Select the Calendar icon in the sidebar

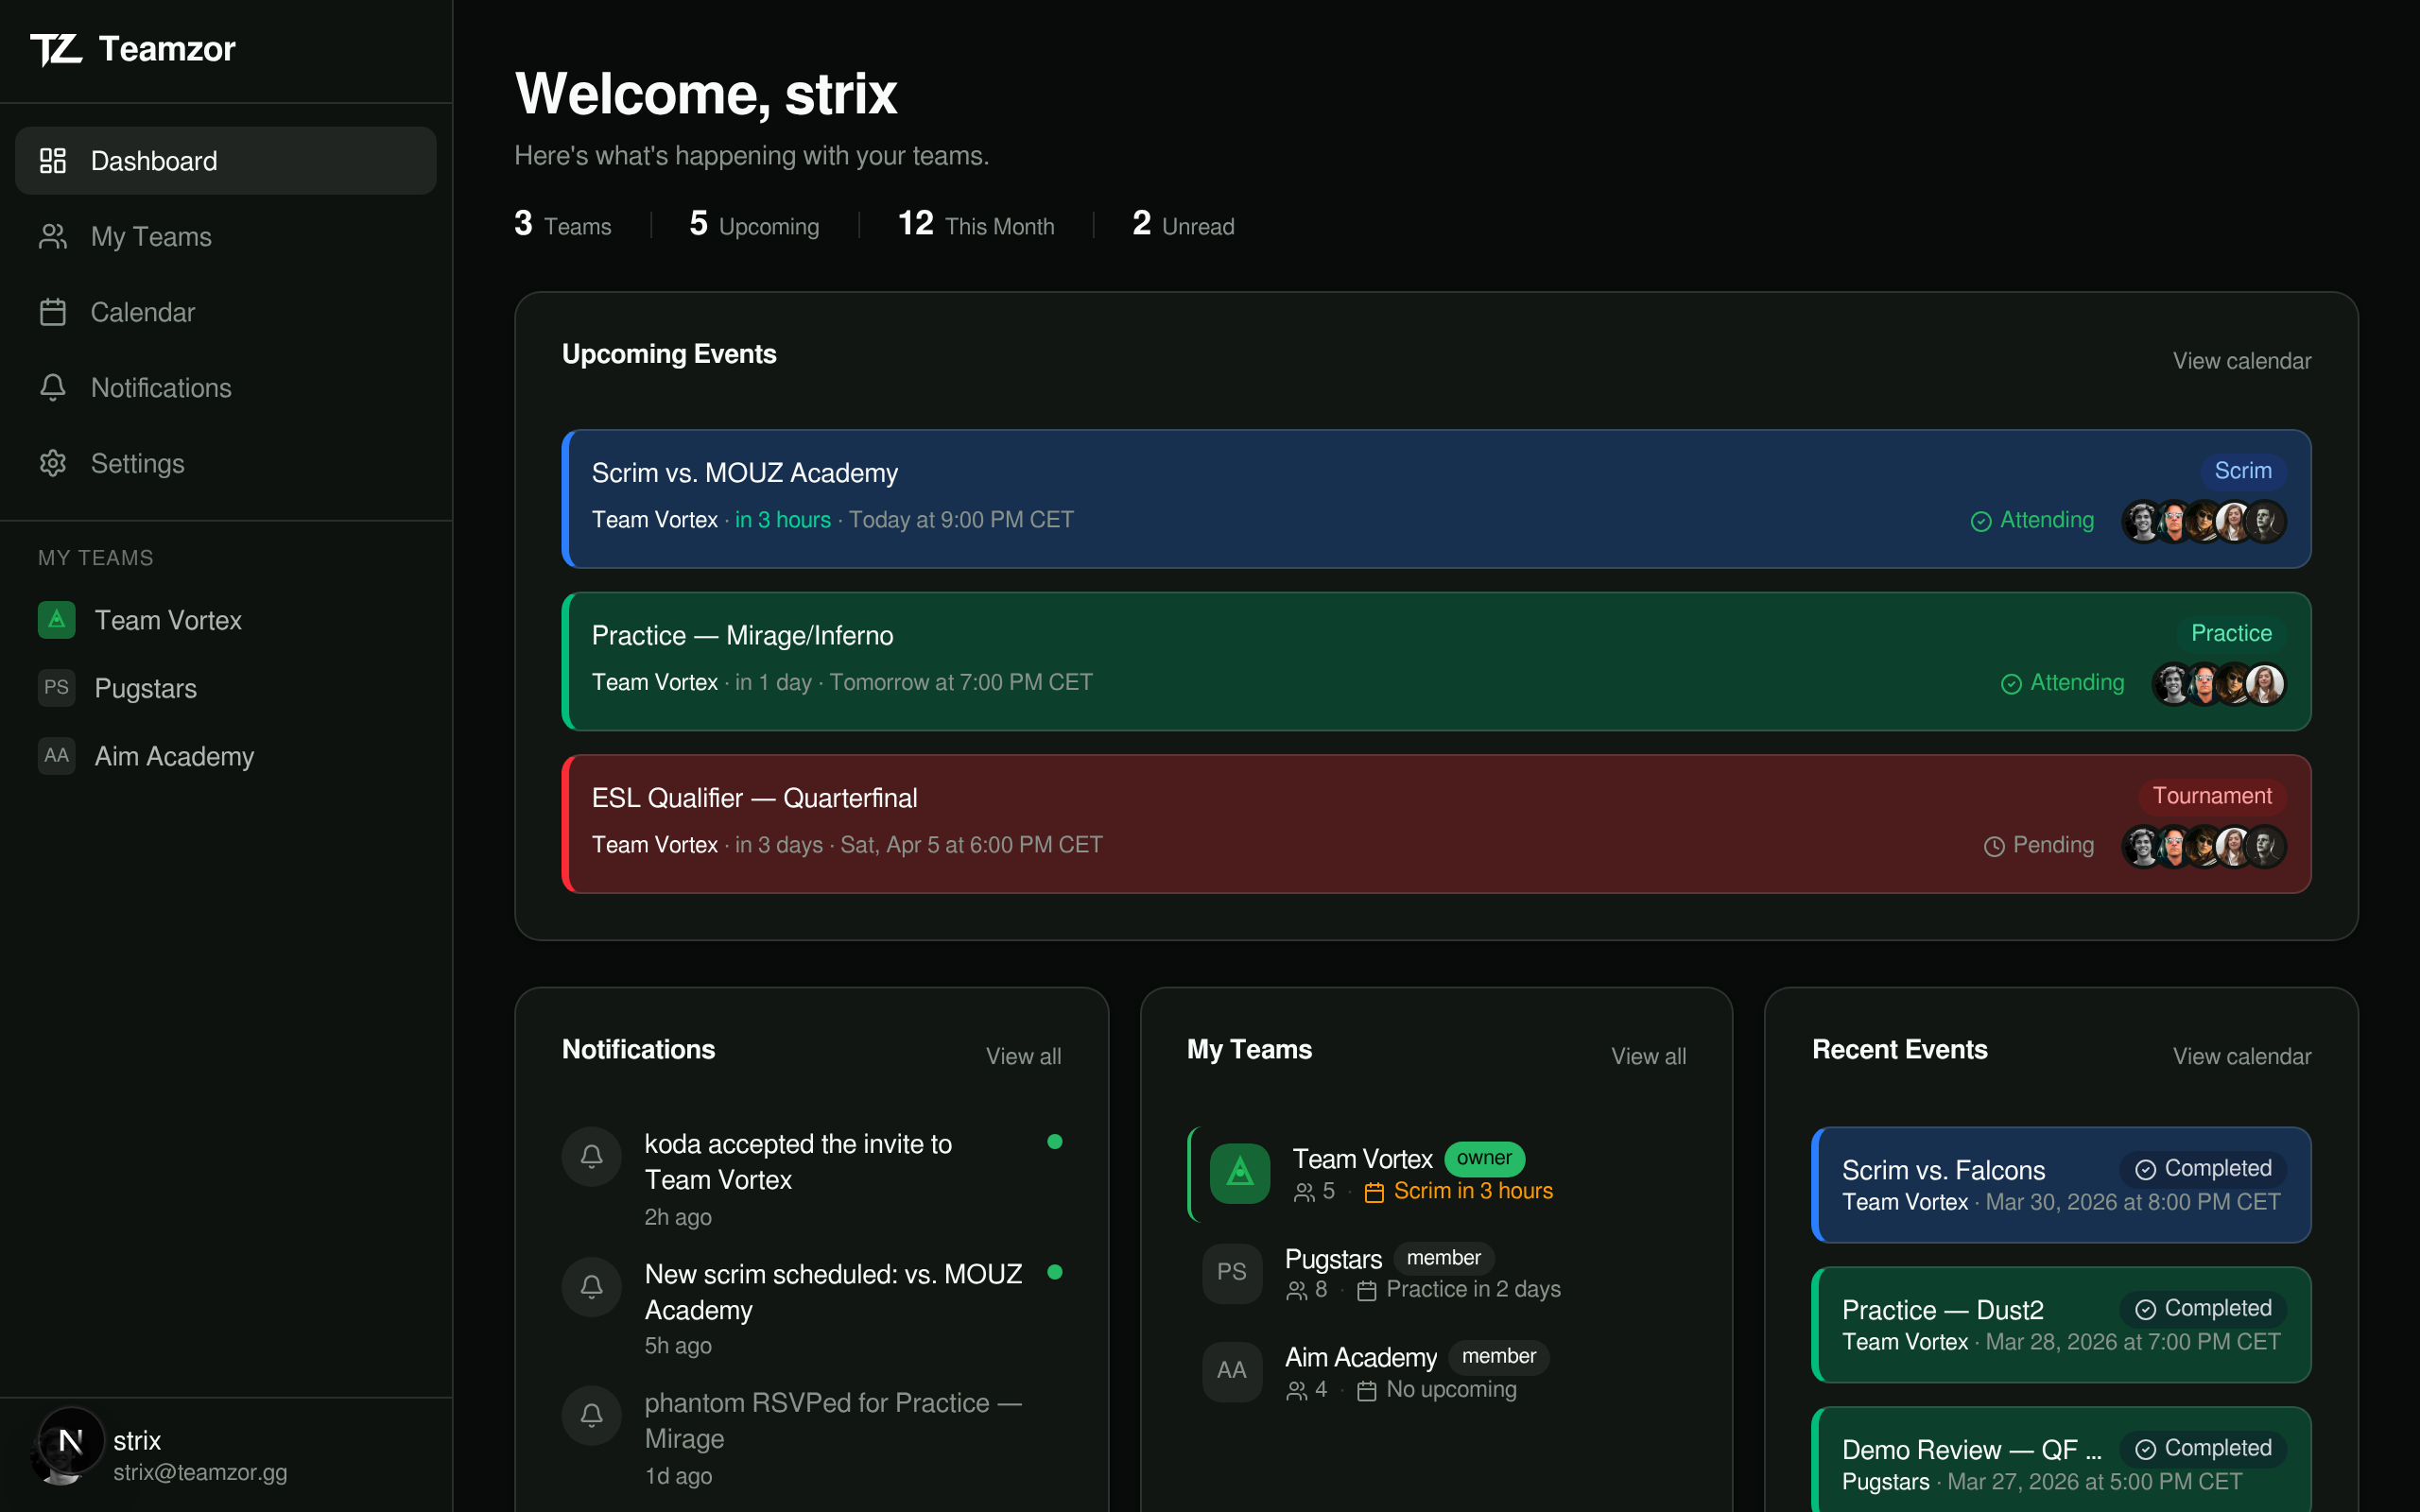(x=54, y=312)
